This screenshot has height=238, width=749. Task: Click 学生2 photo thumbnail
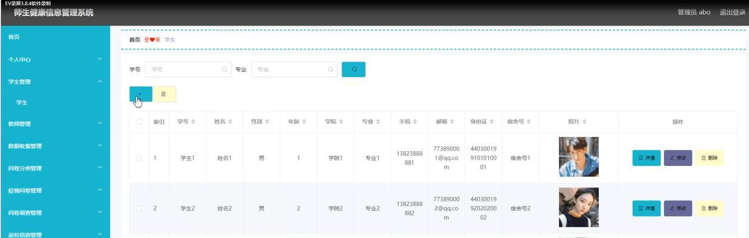(x=579, y=207)
